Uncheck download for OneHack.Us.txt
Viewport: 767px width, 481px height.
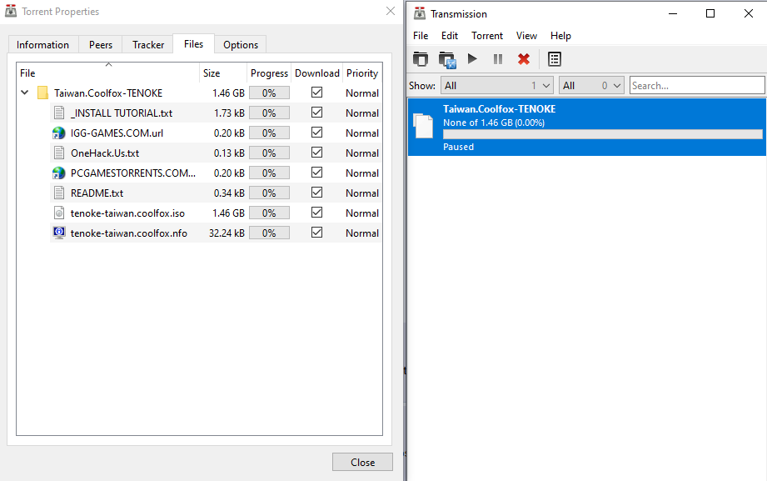click(317, 153)
